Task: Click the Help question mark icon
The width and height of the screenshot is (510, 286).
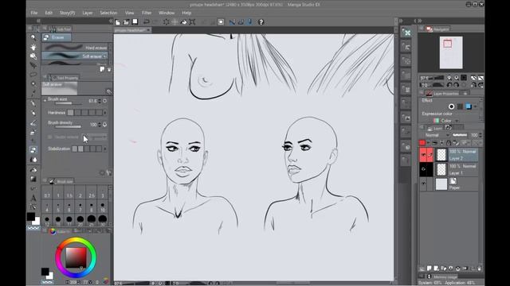Action: coord(261,22)
